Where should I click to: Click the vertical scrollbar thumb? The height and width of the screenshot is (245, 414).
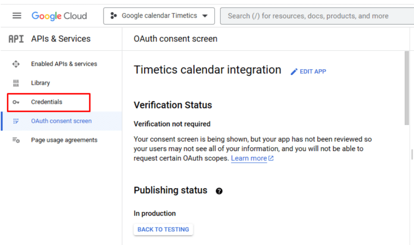407,88
